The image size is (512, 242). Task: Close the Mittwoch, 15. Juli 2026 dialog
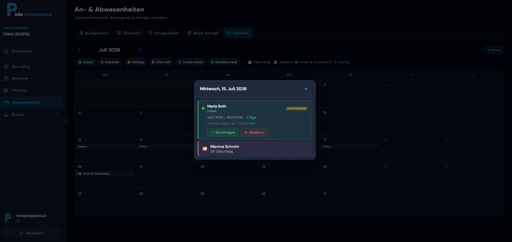coord(306,89)
